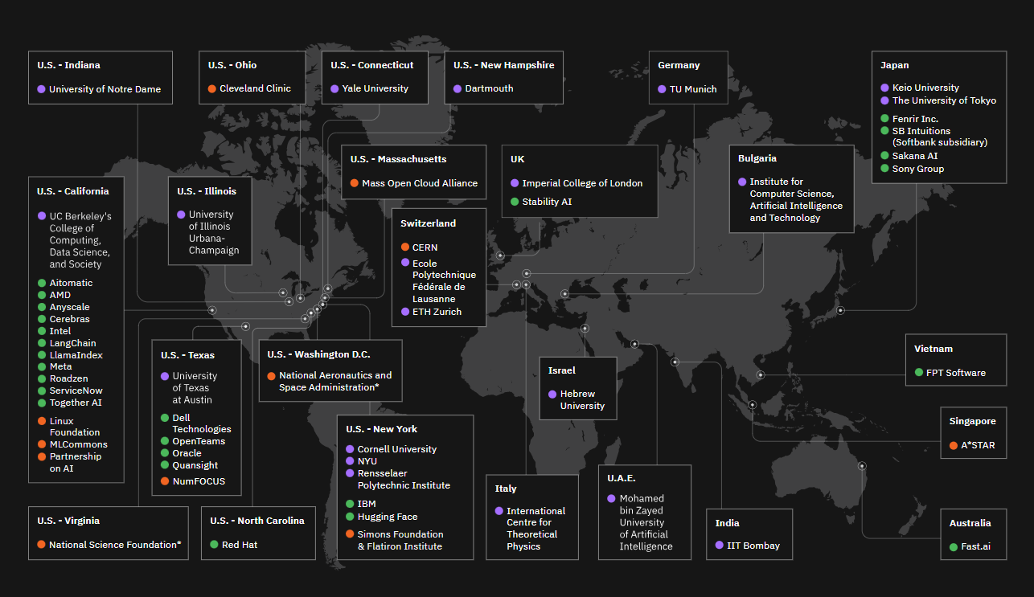Select 'Hugging Face' in New York box

pos(388,517)
